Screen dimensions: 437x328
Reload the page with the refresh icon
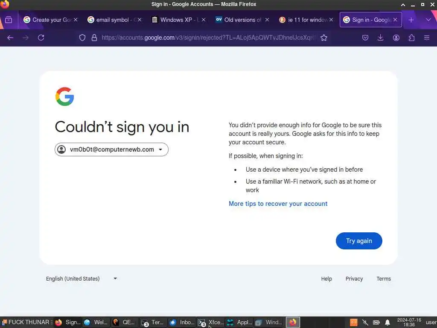coord(41,38)
